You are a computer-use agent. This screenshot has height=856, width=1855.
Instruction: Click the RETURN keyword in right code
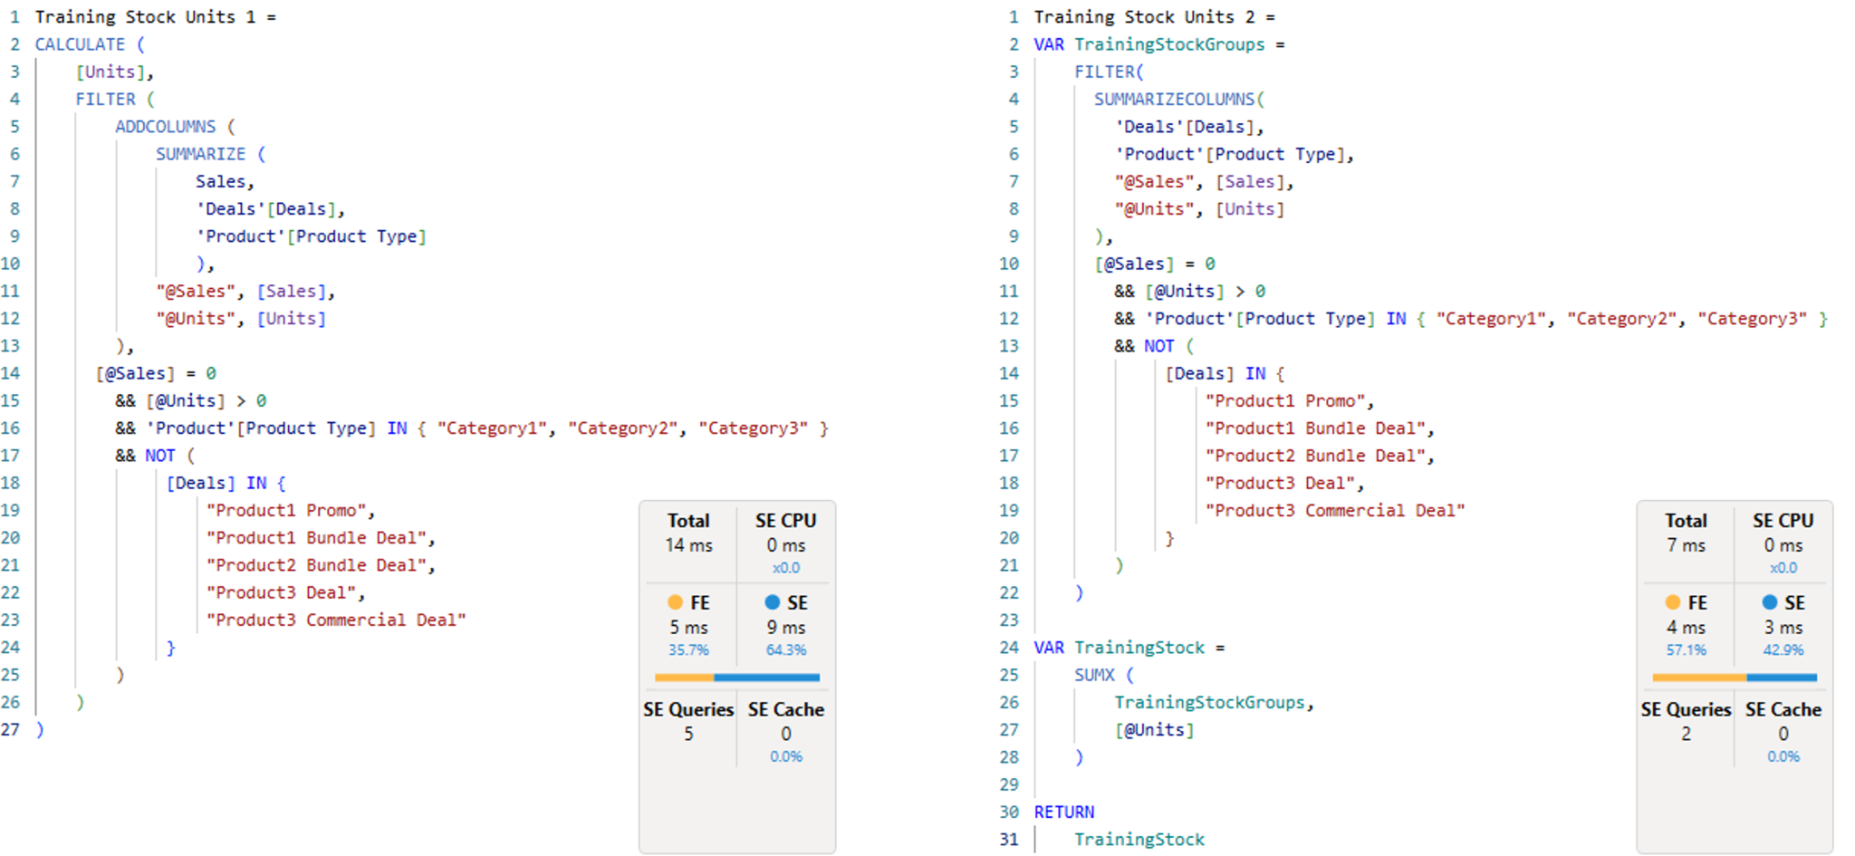1064,813
